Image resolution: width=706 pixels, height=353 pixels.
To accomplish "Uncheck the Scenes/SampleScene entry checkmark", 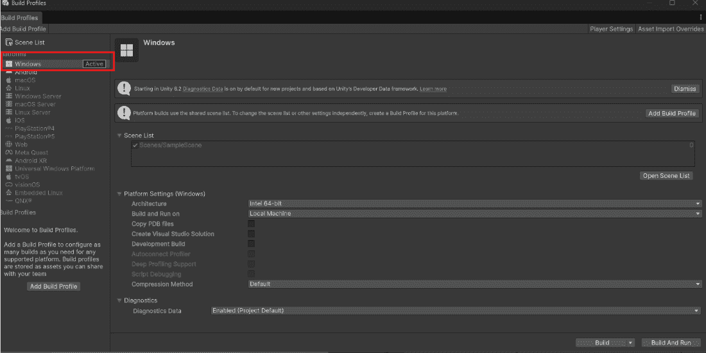I will [135, 146].
